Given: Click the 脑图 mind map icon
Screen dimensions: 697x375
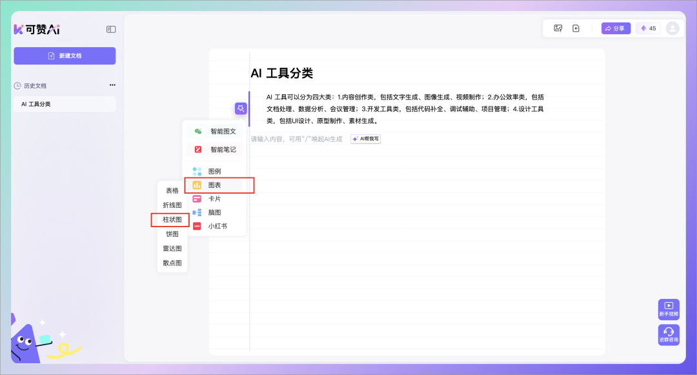Looking at the screenshot, I should (x=197, y=212).
